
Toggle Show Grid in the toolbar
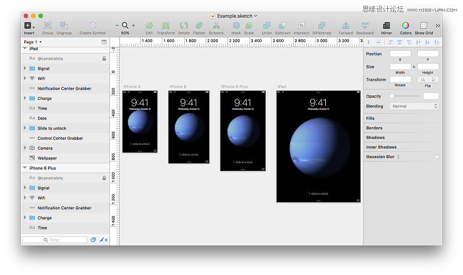(x=424, y=25)
